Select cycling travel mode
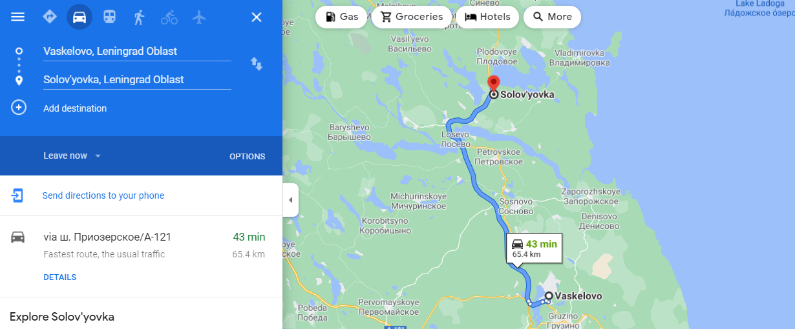The height and width of the screenshot is (329, 795). (x=169, y=17)
